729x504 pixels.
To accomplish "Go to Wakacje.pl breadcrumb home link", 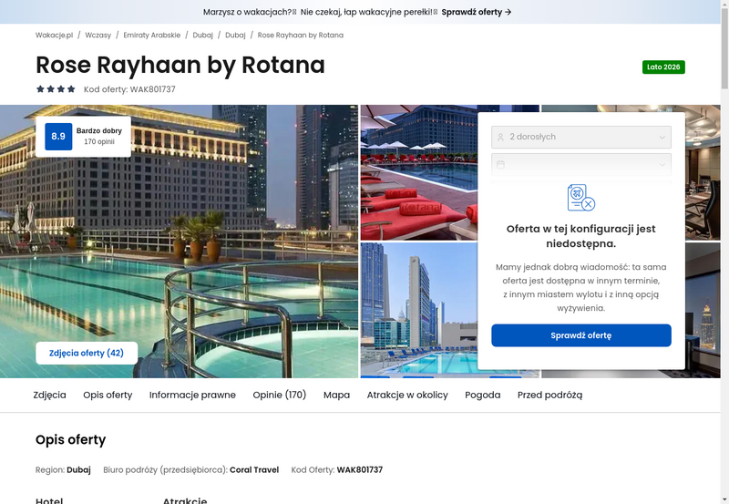I will [x=54, y=35].
